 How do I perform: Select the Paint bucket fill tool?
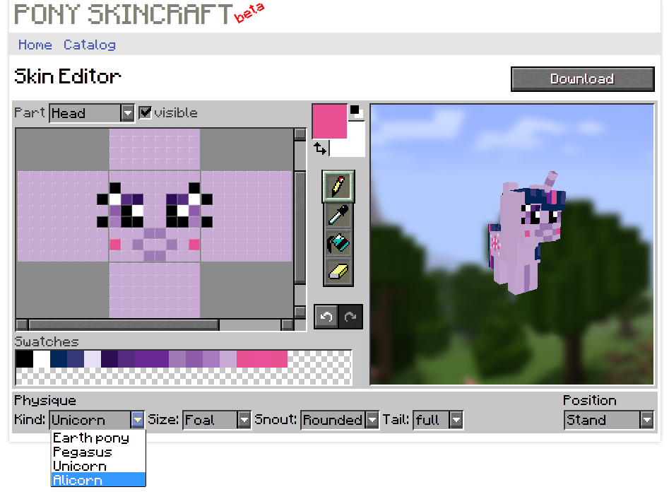338,243
